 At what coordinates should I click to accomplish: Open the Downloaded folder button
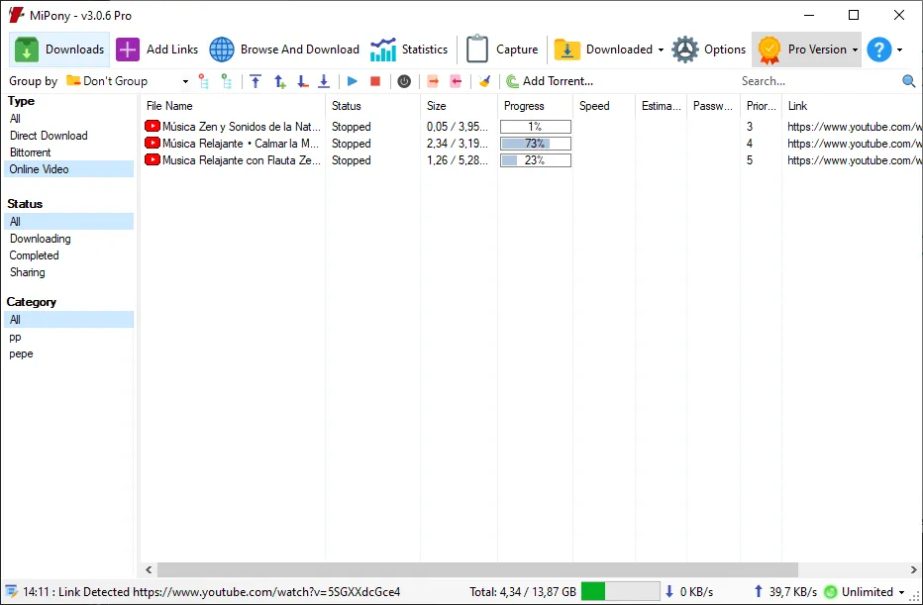[x=603, y=50]
